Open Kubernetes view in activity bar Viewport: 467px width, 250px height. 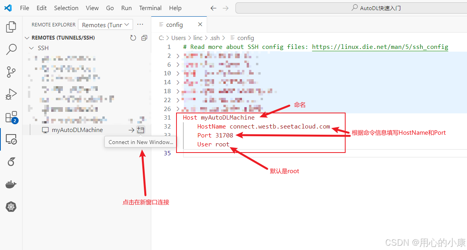11,207
